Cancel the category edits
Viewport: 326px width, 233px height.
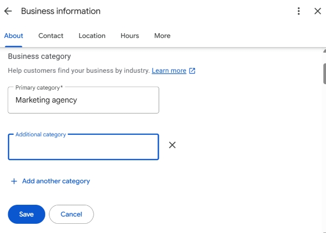(71, 215)
